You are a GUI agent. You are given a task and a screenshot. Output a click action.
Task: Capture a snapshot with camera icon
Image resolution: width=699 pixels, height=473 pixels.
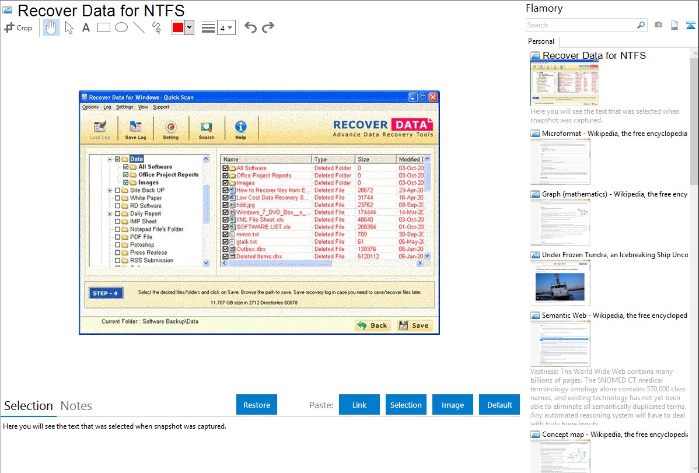(x=658, y=25)
